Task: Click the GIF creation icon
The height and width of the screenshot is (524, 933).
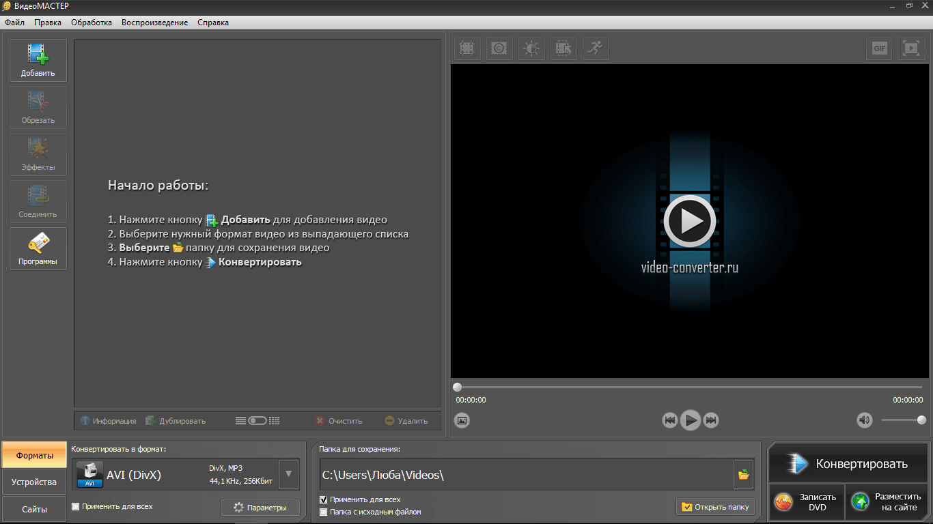Action: point(880,48)
